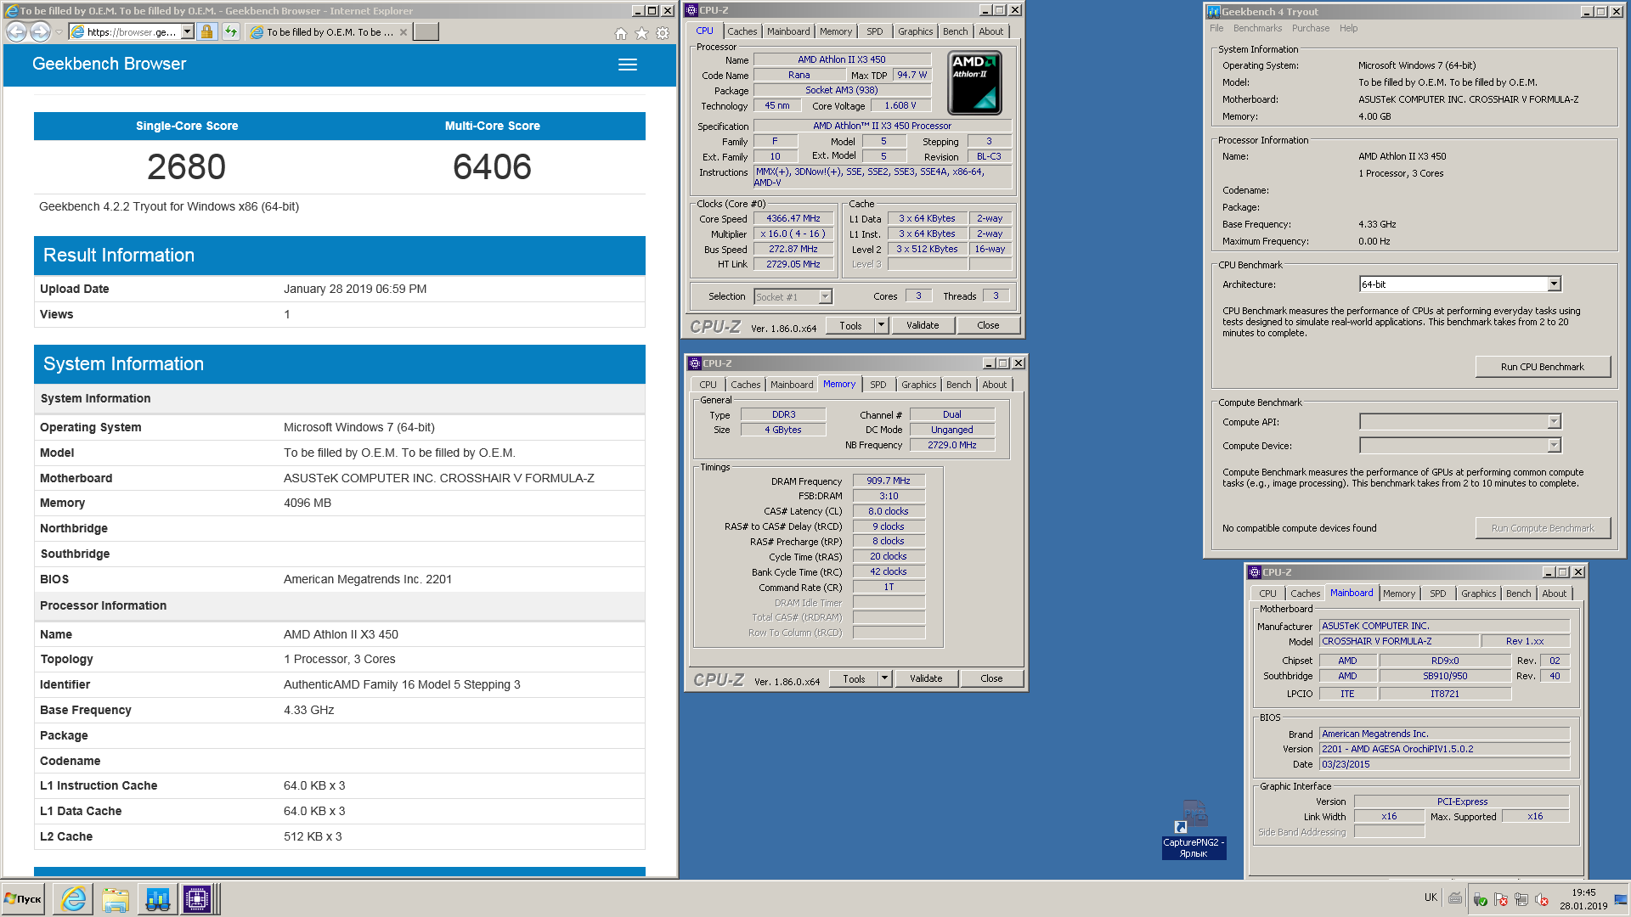Click Tools button in top CPU-Z window
Image resolution: width=1631 pixels, height=917 pixels.
click(x=850, y=325)
